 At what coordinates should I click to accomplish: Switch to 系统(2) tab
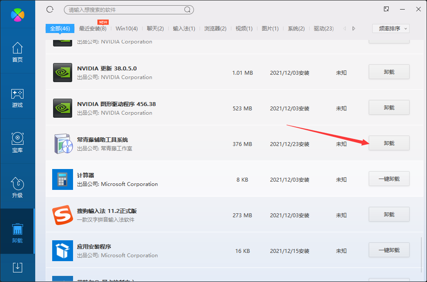pyautogui.click(x=296, y=29)
